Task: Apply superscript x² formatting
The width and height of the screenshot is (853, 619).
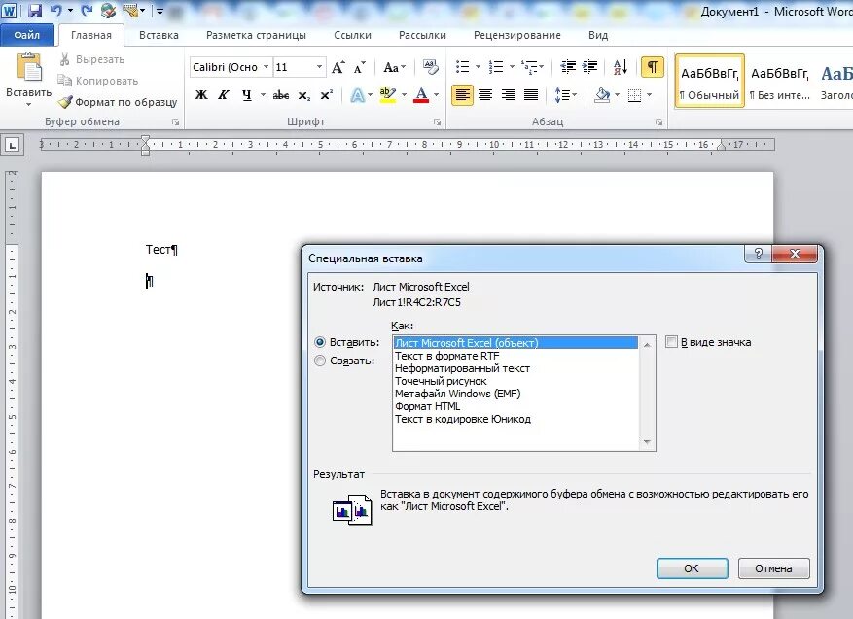Action: pos(327,95)
